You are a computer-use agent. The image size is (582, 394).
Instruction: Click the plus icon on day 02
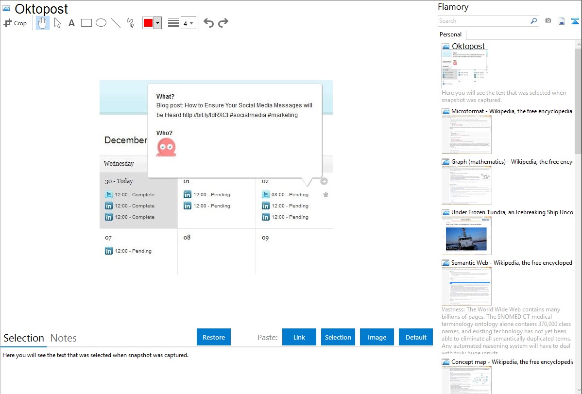324,181
